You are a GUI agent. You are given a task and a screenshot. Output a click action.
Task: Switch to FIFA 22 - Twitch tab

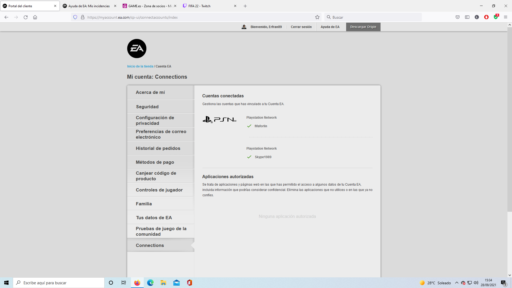pos(199,6)
